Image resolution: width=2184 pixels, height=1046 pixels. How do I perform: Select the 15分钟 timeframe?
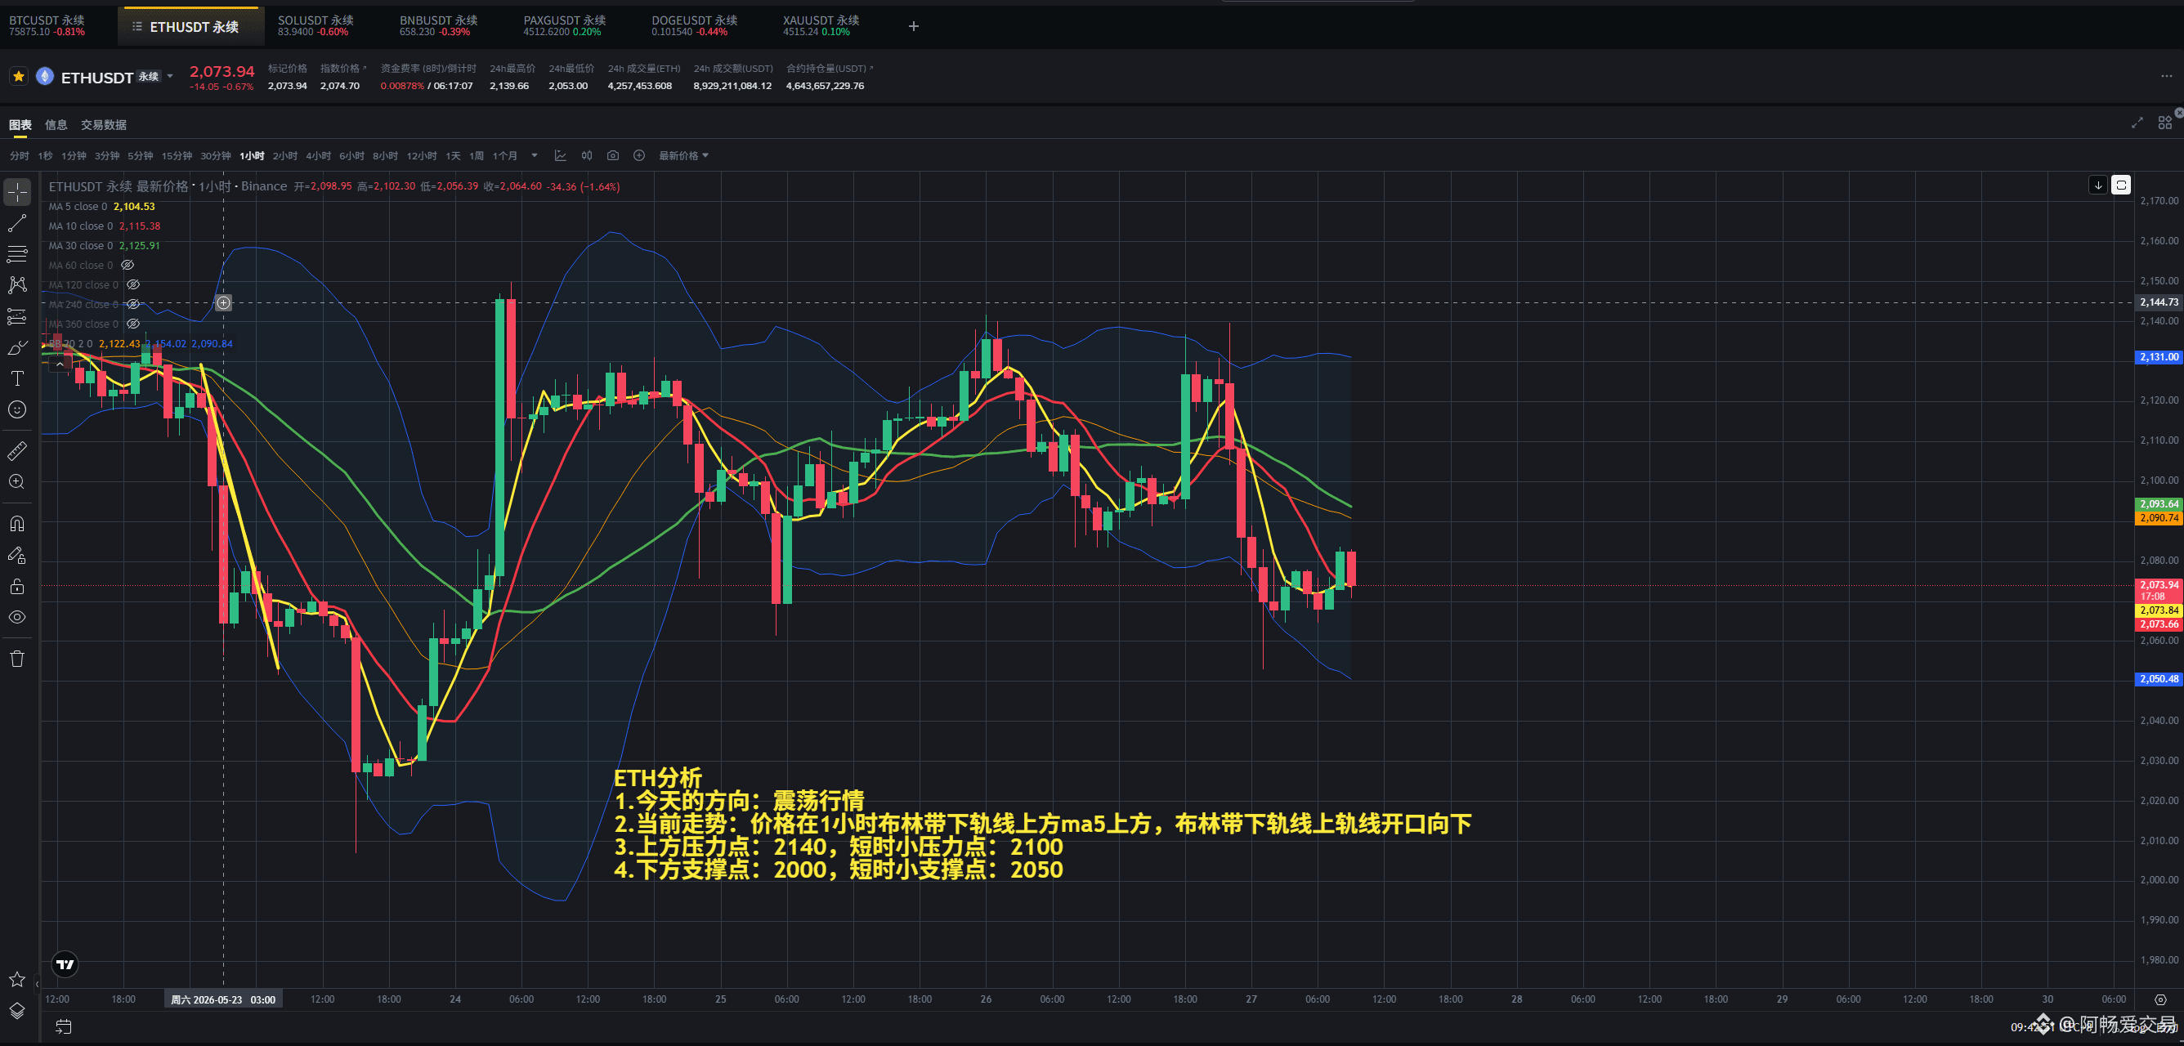177,156
